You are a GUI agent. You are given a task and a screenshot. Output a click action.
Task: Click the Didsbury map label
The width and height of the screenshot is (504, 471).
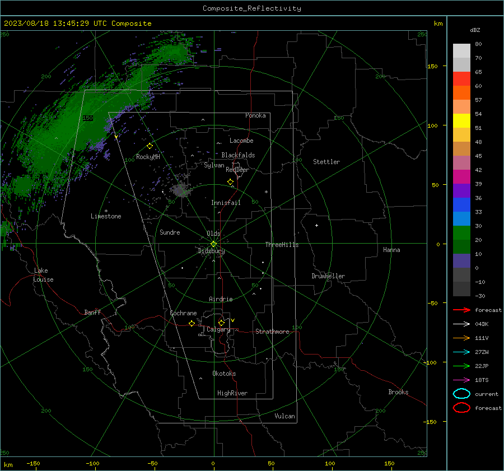pyautogui.click(x=211, y=251)
